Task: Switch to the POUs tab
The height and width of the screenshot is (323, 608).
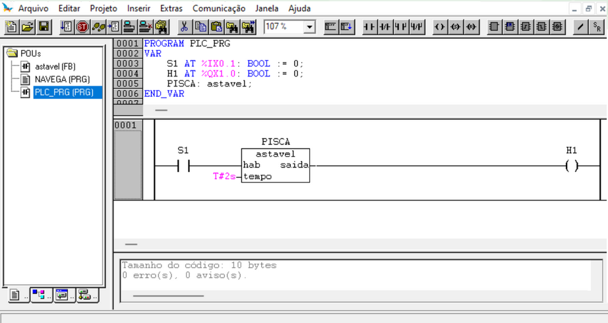Action: 17,295
